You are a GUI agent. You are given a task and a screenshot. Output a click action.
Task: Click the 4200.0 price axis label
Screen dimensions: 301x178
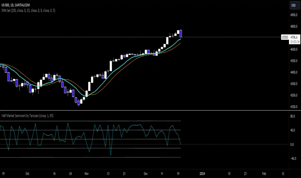[x=294, y=95]
